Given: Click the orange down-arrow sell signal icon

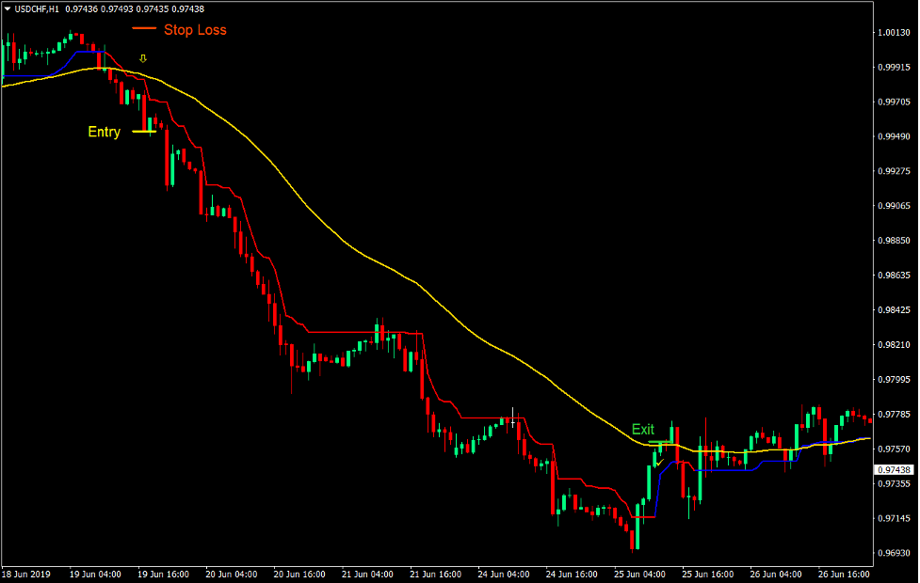Looking at the screenshot, I should click(x=143, y=58).
